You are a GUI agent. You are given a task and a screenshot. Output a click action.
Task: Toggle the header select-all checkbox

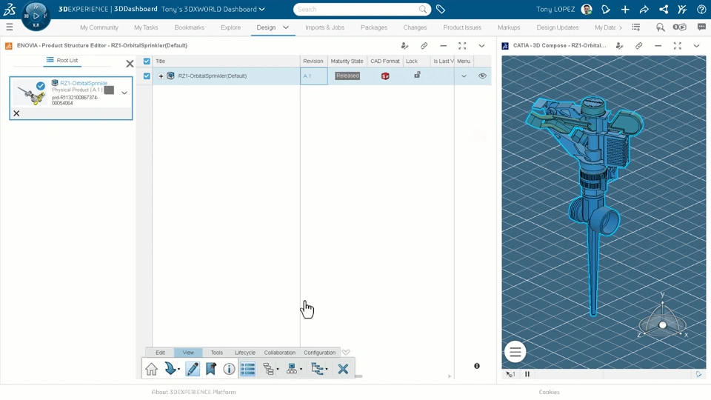coord(147,61)
